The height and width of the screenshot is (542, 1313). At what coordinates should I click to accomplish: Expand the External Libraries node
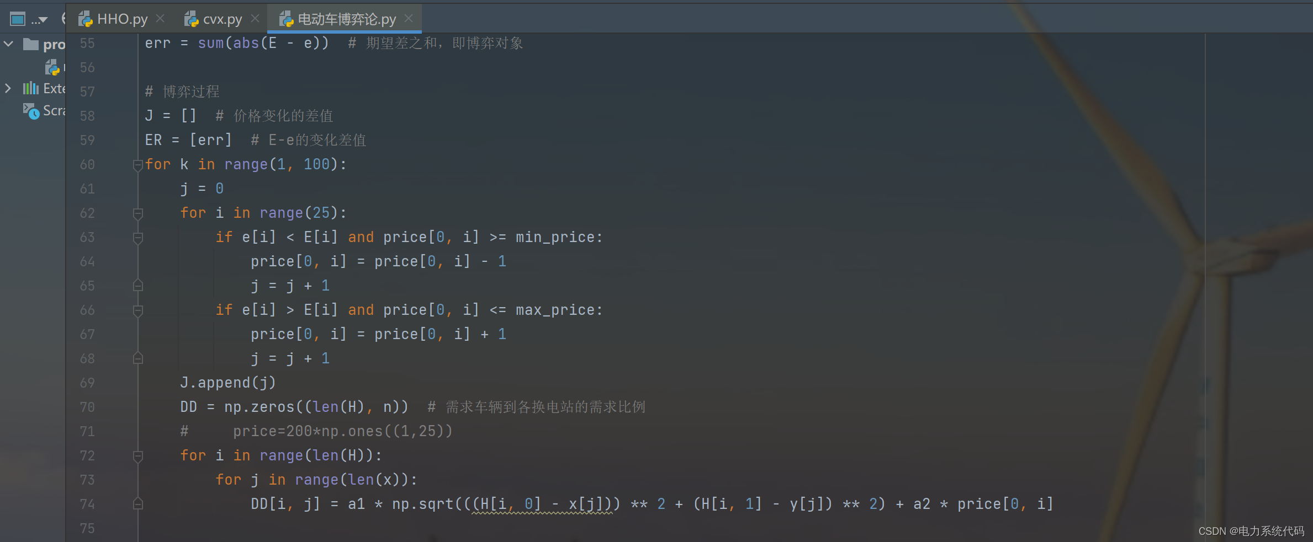tap(8, 88)
